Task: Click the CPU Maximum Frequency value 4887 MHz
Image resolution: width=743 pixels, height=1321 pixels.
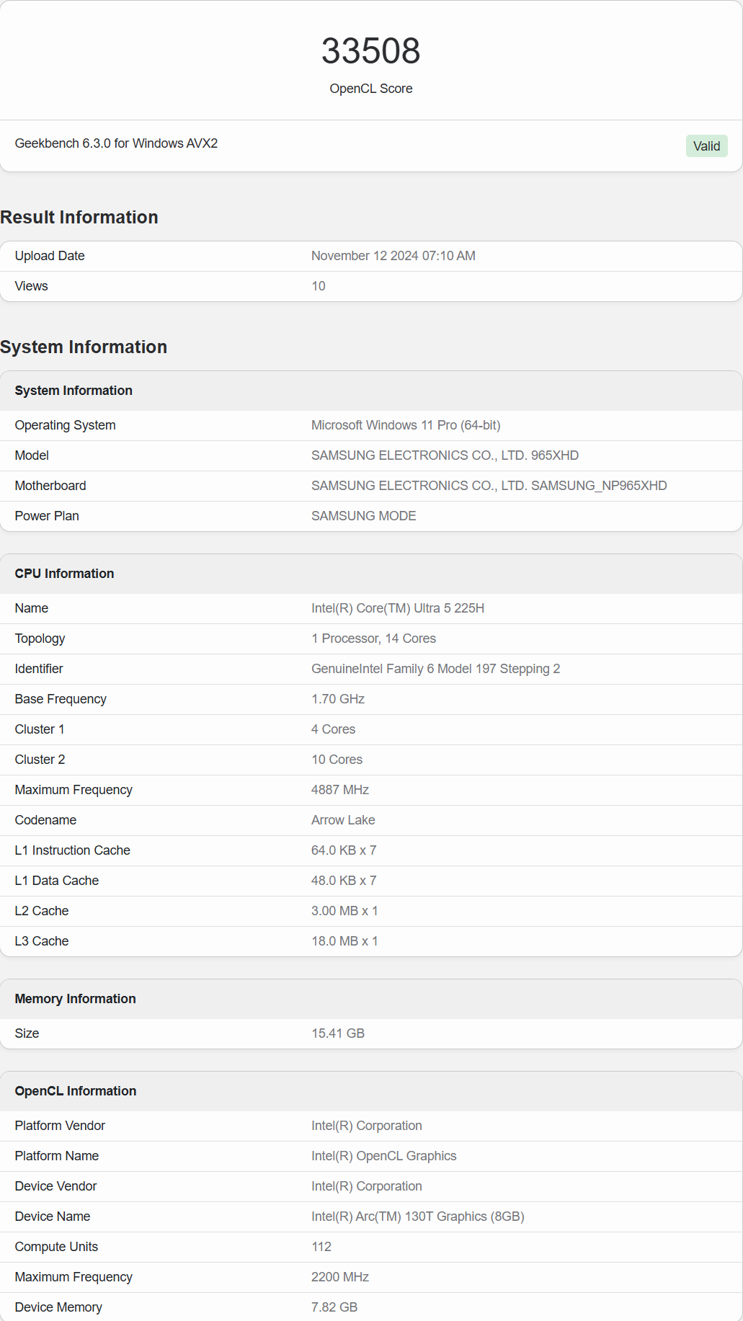Action: (x=339, y=790)
